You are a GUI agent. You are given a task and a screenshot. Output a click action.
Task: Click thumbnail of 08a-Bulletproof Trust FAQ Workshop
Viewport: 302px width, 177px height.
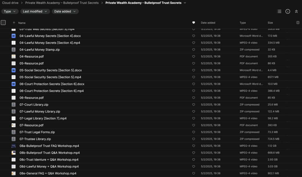[14, 146]
